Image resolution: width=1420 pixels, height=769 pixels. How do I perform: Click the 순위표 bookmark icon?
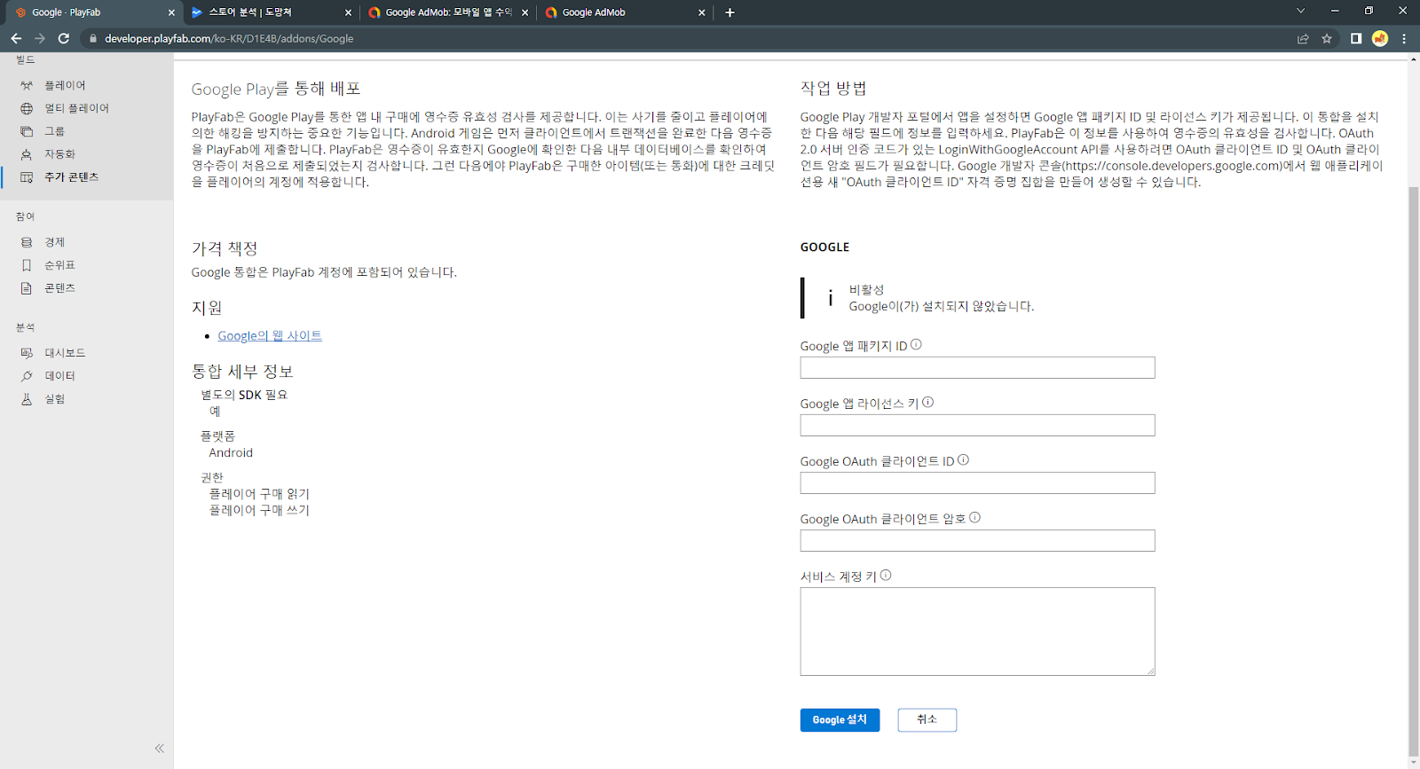coord(27,265)
